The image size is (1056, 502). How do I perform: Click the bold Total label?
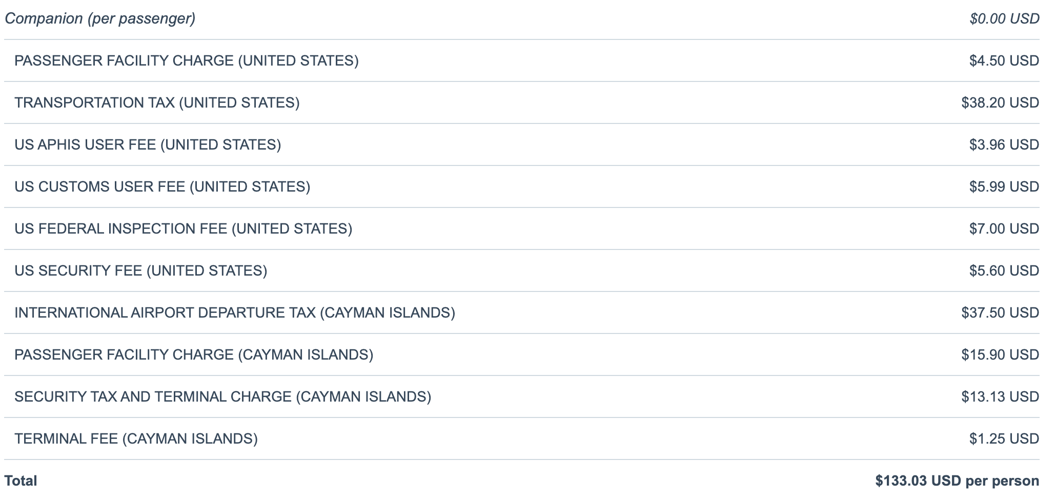click(21, 481)
